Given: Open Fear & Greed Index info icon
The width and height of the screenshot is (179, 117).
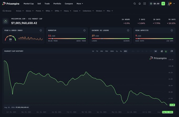Looking at the screenshot, I should 41,30.
